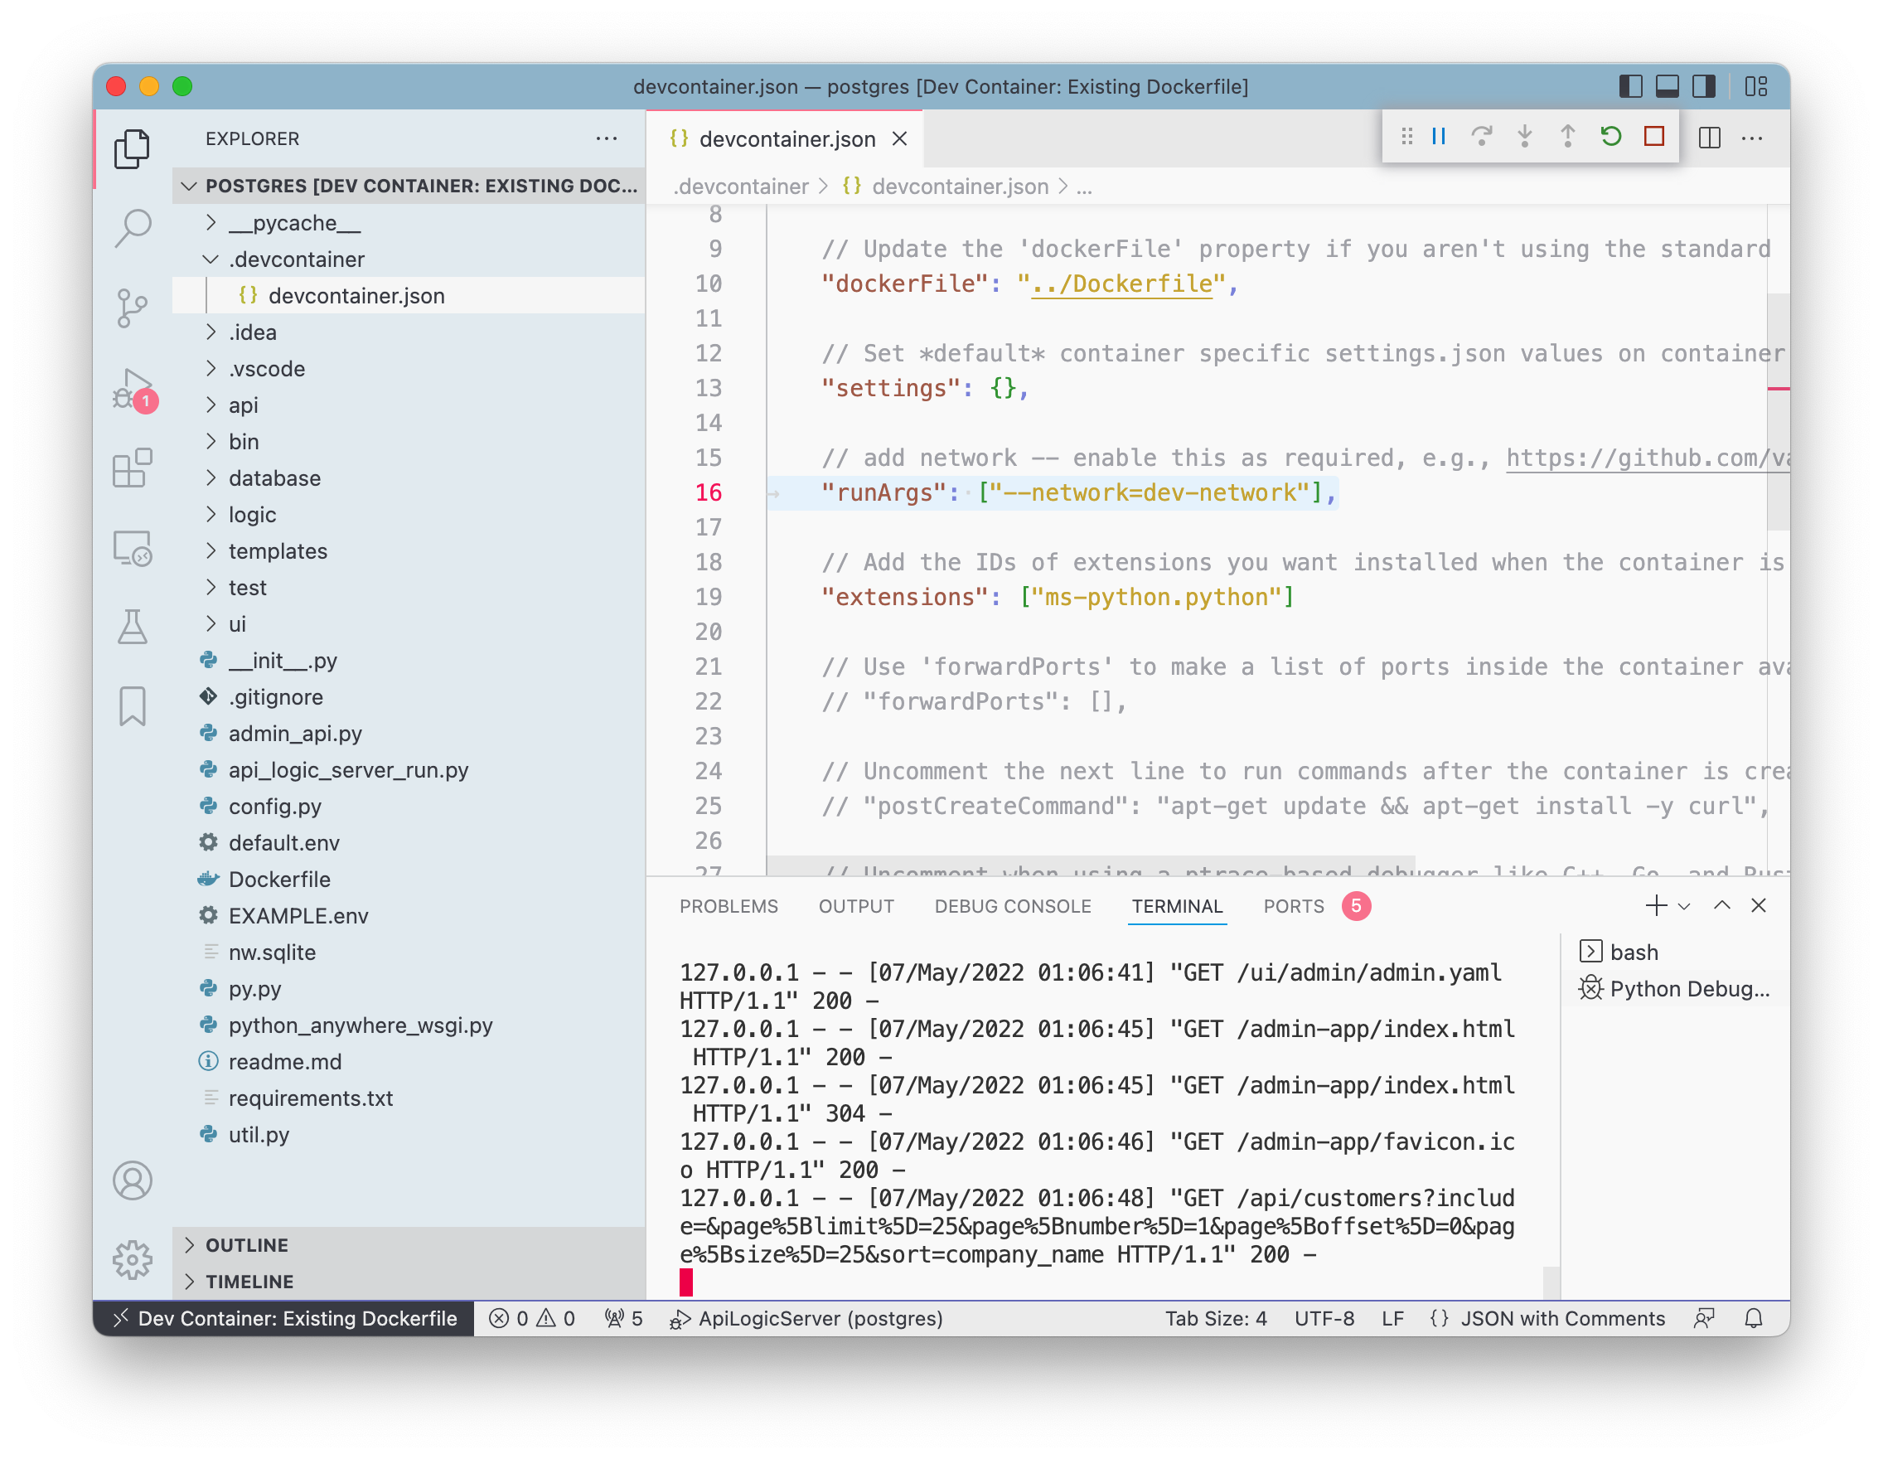Screen dimensions: 1883x1459
Task: Toggle secondary side bar visibility
Action: 1704,86
